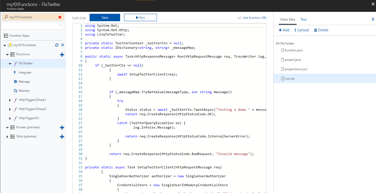
Task: Expand the HttpTriggerCSharp1 function
Action: tap(10, 100)
